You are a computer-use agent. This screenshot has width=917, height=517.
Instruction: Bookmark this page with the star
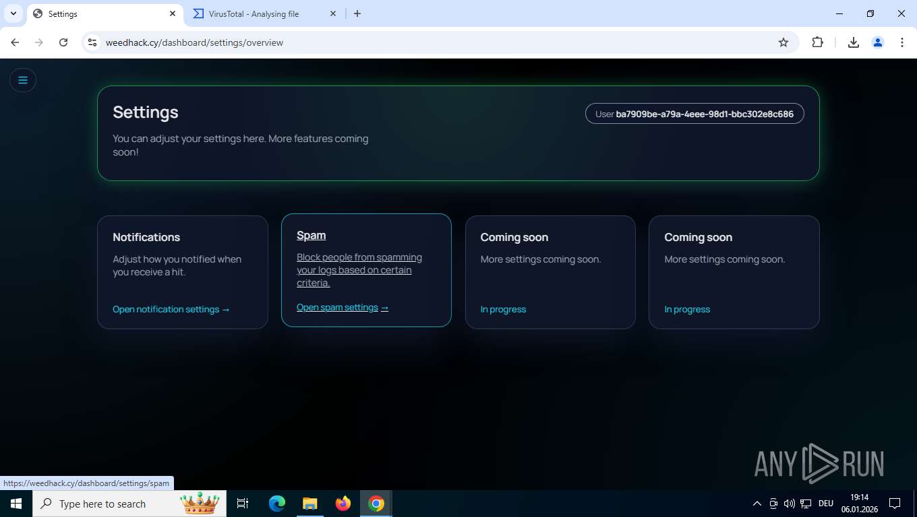783,42
